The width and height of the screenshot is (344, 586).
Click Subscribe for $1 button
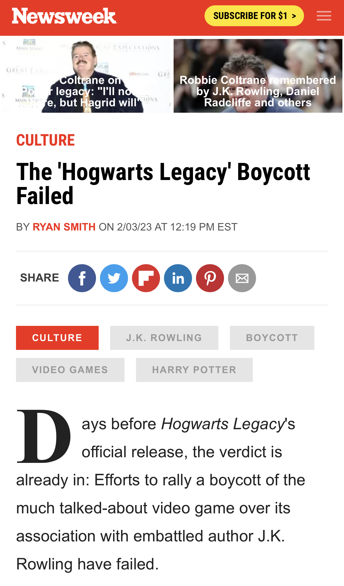click(x=254, y=16)
